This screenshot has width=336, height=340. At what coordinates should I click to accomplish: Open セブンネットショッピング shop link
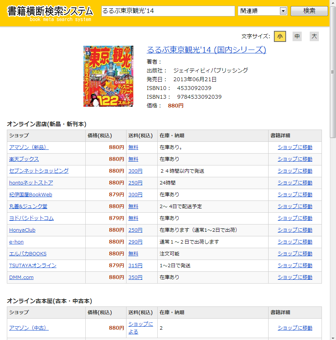[39, 171]
